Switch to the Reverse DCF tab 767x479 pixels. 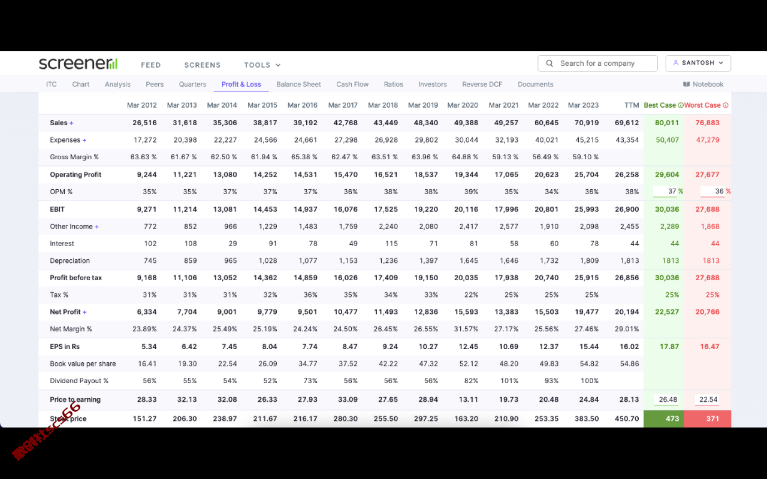point(482,84)
